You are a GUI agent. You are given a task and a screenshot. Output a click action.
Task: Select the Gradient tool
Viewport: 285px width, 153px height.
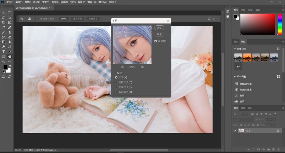click(3, 42)
